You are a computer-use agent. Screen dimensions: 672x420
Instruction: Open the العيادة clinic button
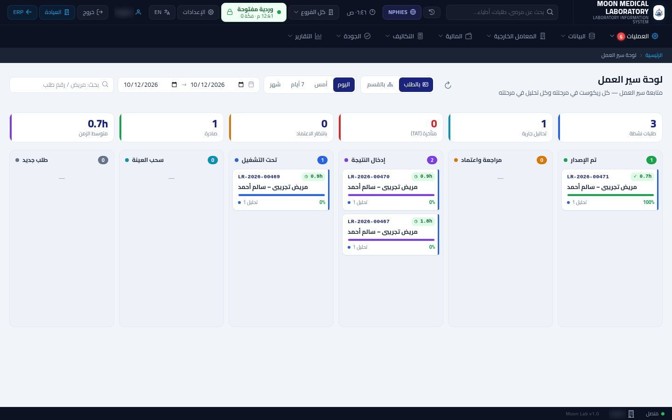[57, 12]
